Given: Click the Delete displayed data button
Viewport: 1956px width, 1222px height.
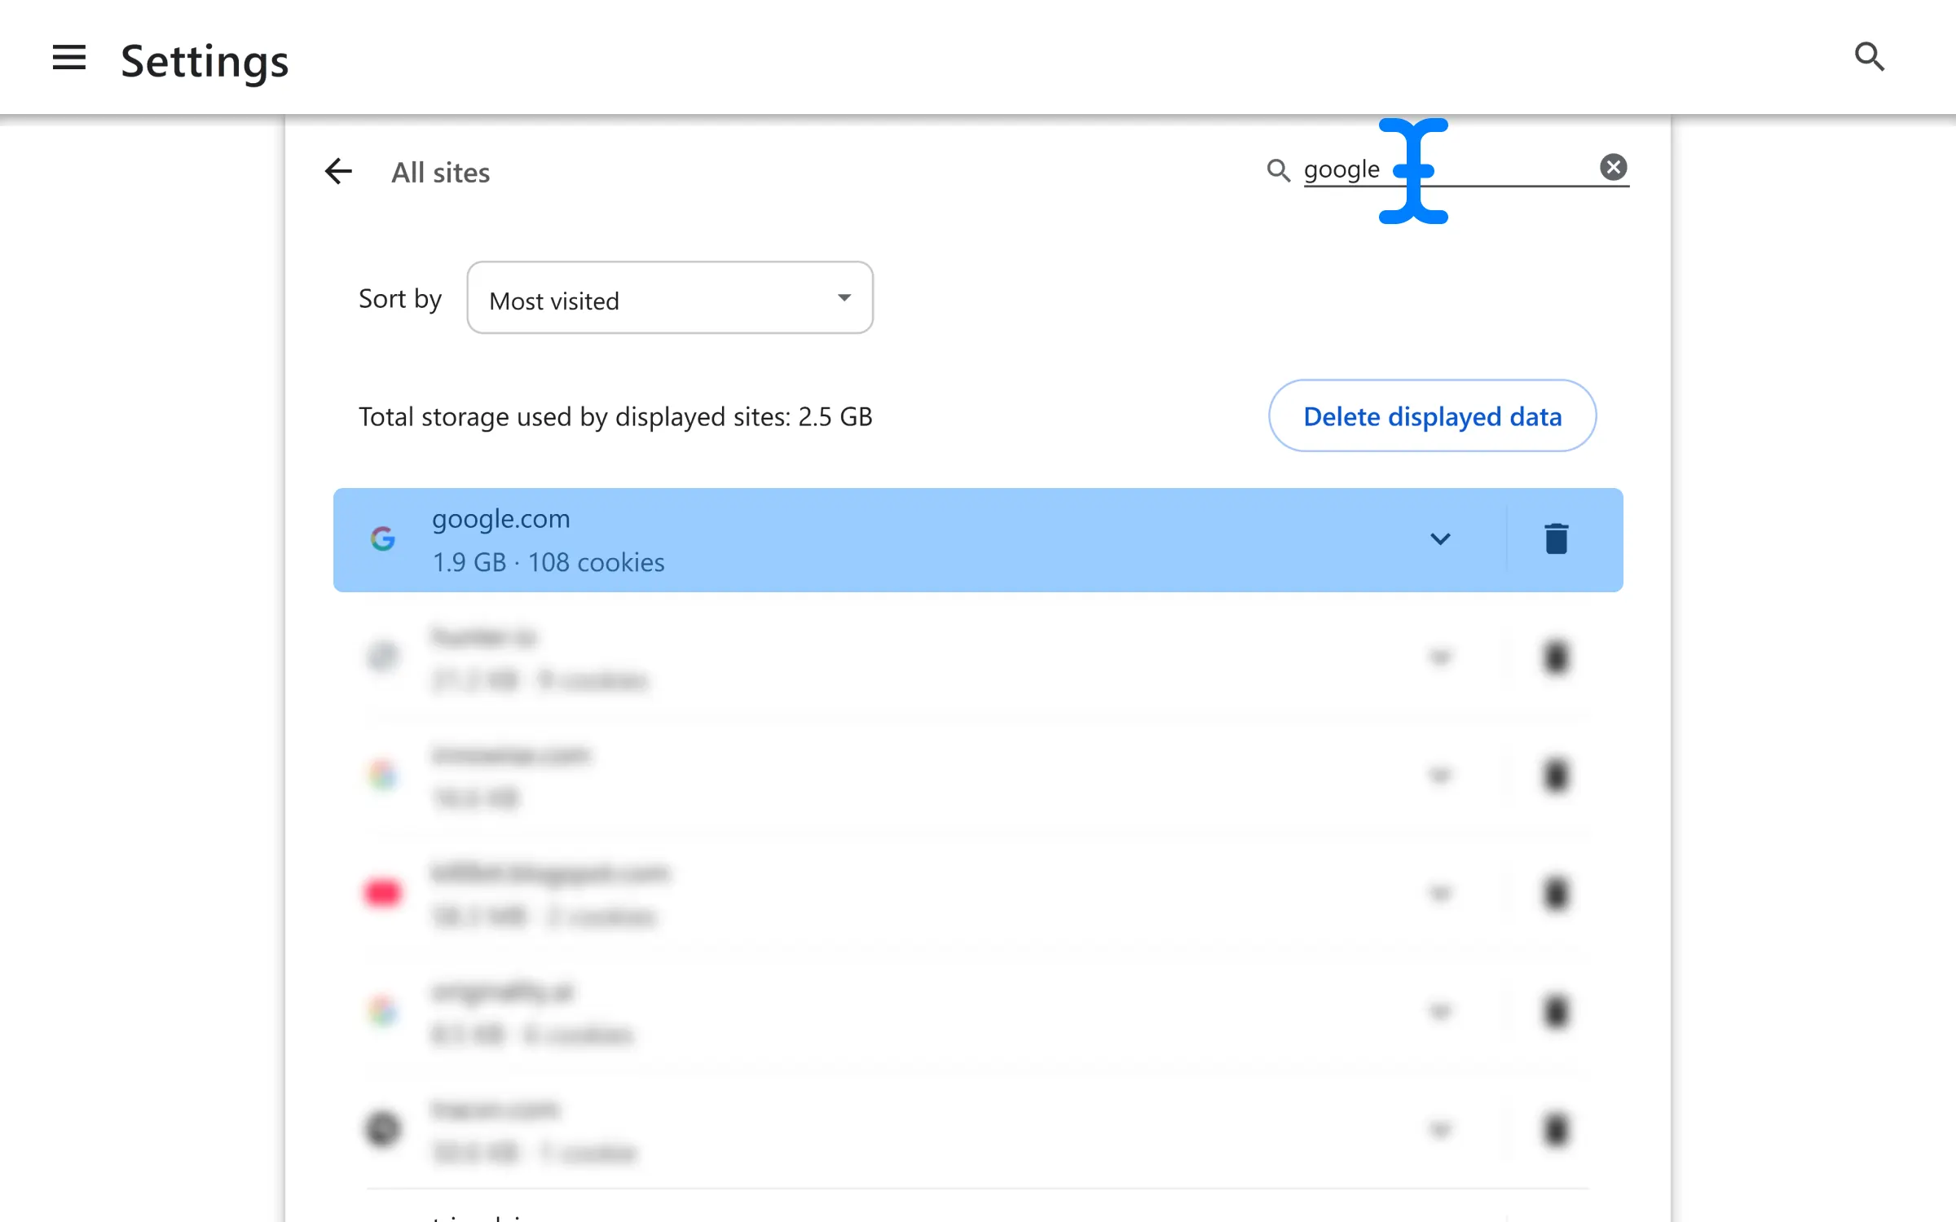Looking at the screenshot, I should (x=1432, y=416).
